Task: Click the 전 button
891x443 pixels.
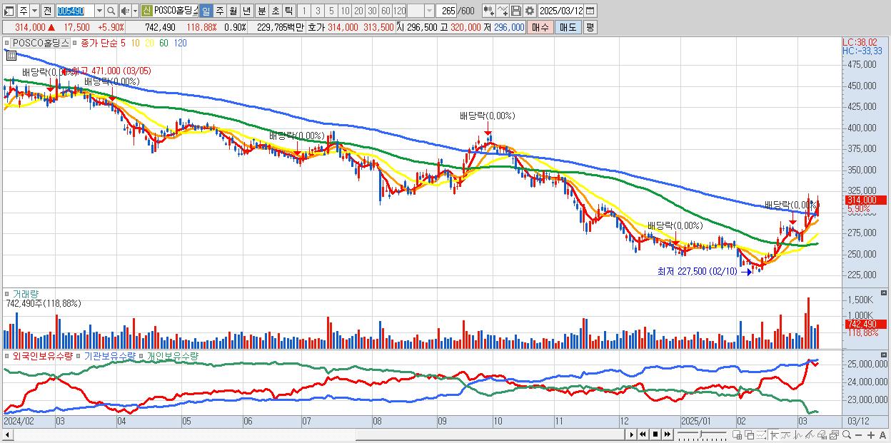Action: point(47,11)
